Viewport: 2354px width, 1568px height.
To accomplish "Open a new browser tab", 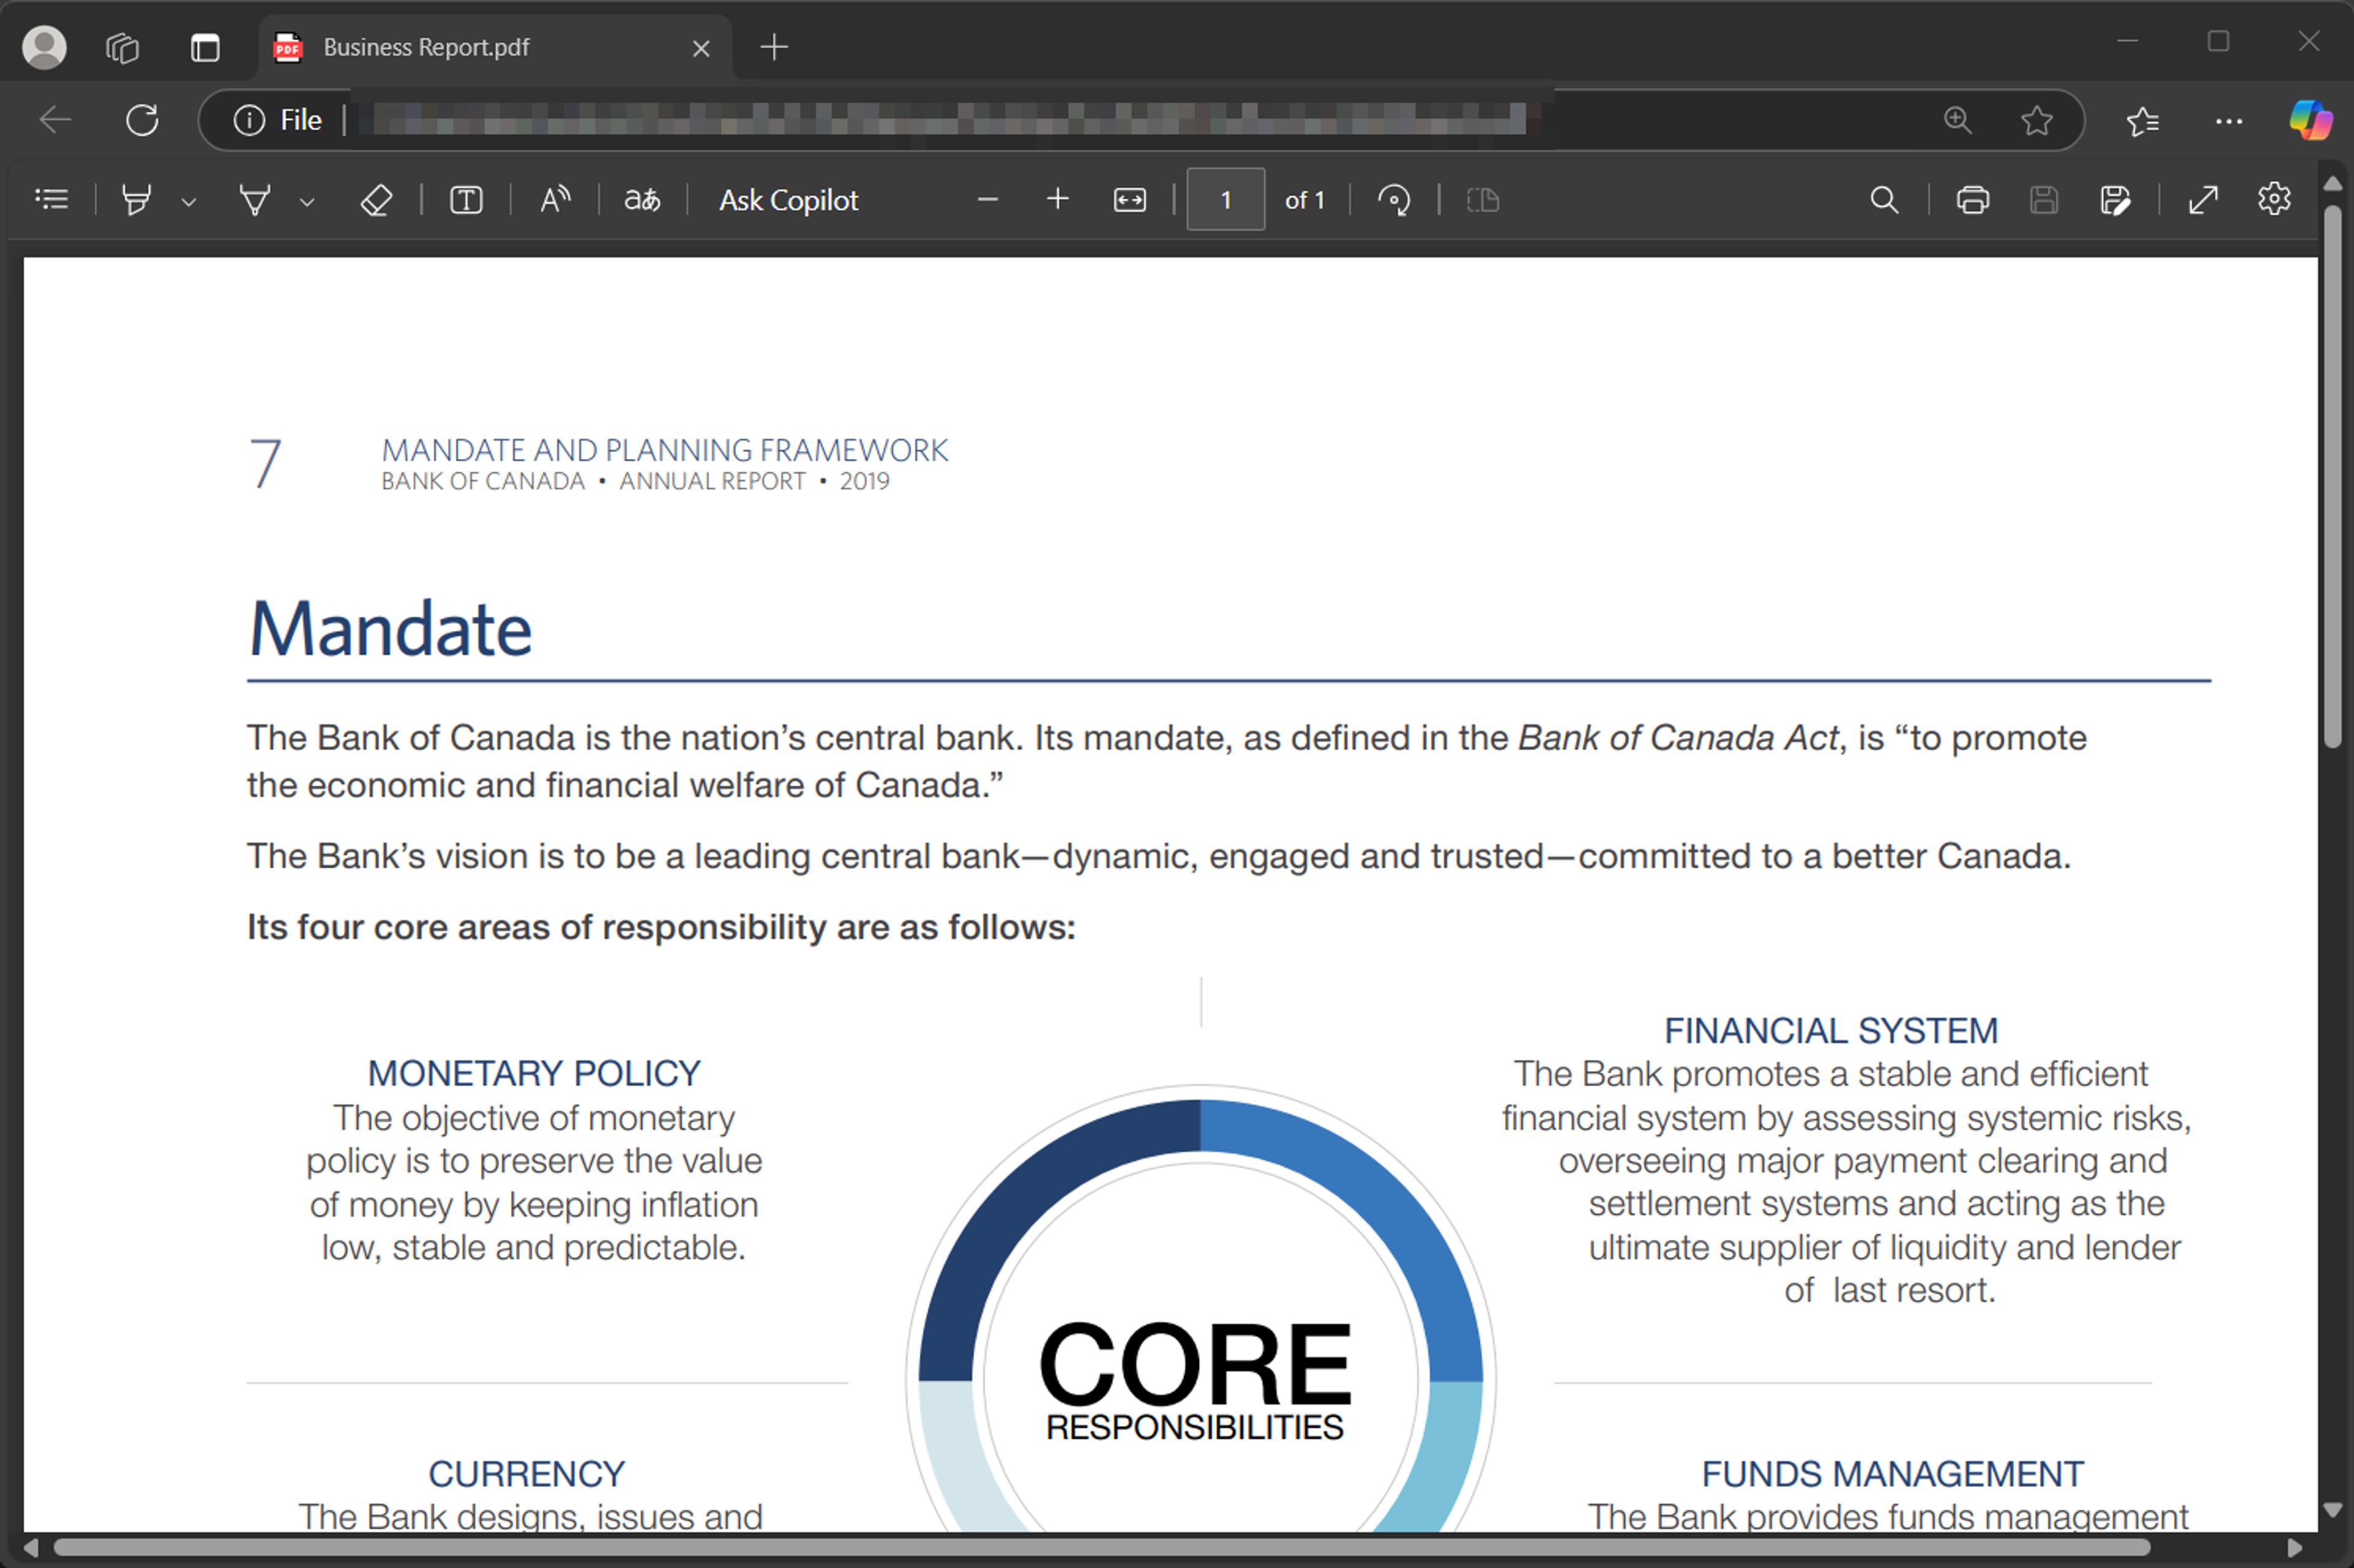I will click(x=774, y=47).
